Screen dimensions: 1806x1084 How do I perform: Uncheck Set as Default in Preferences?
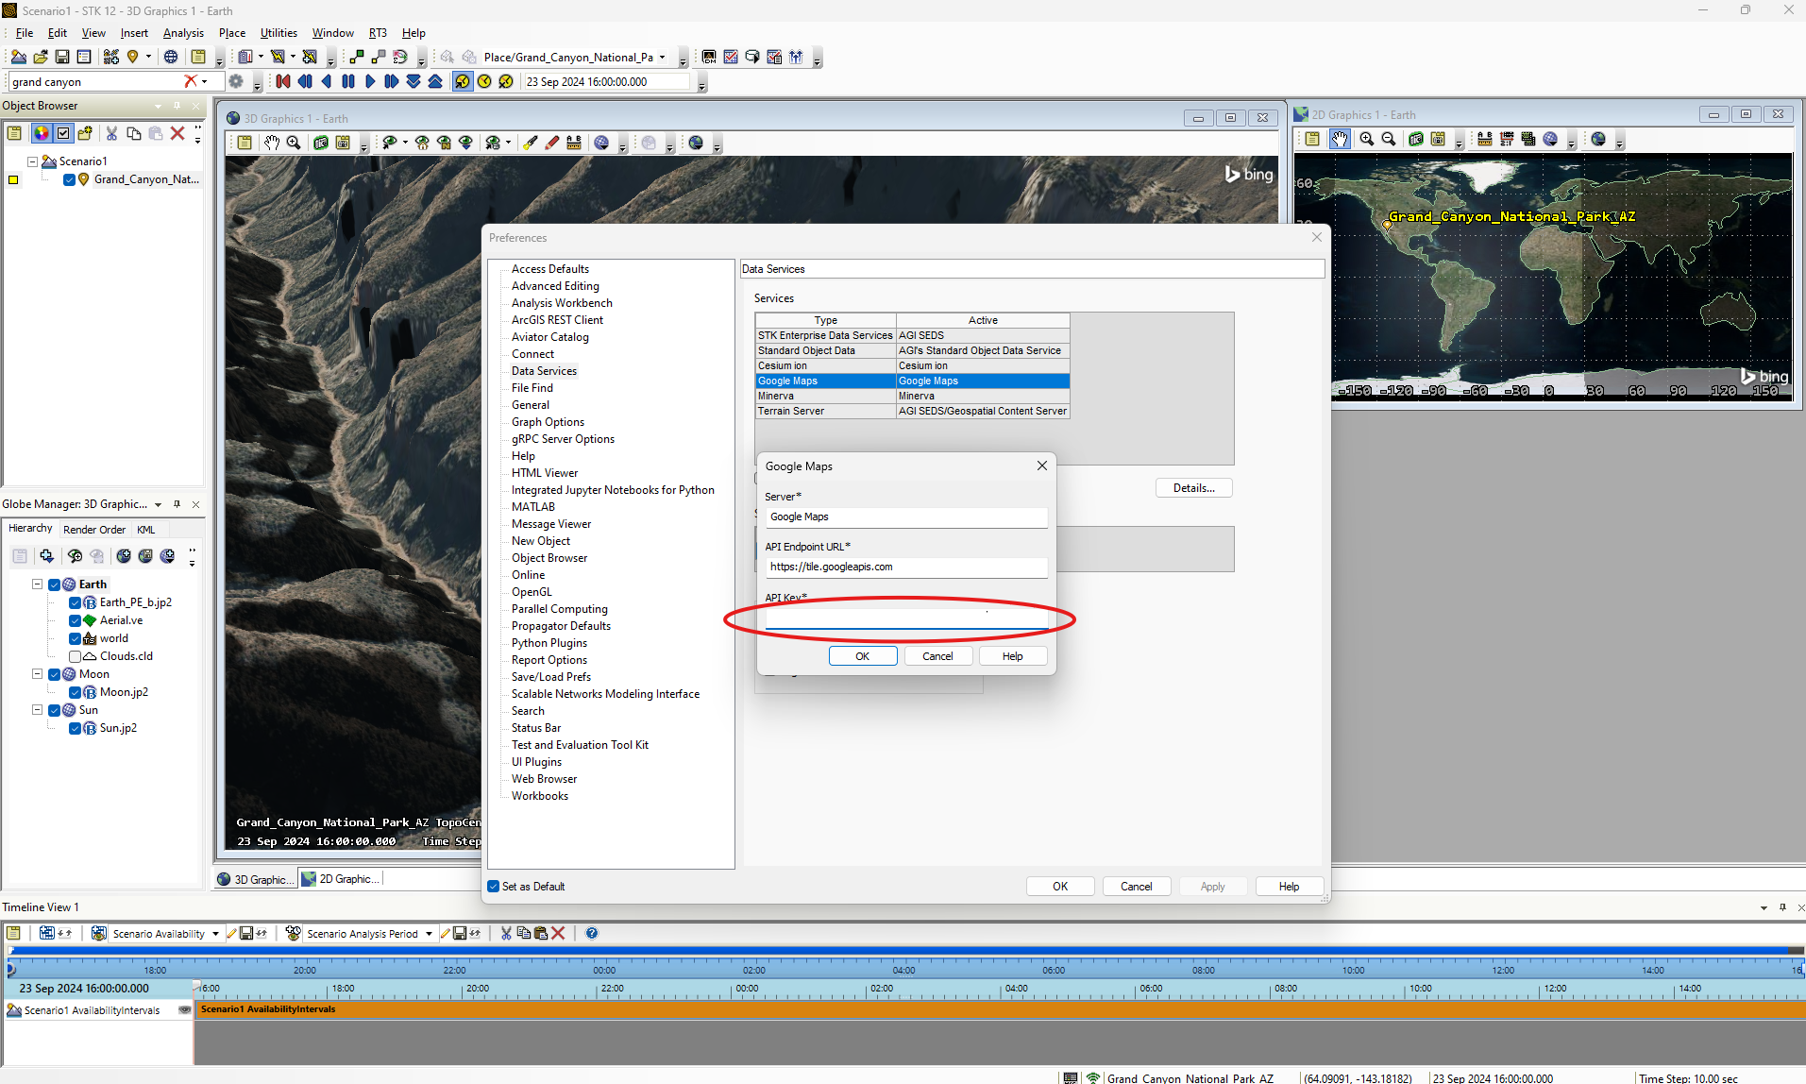494,887
